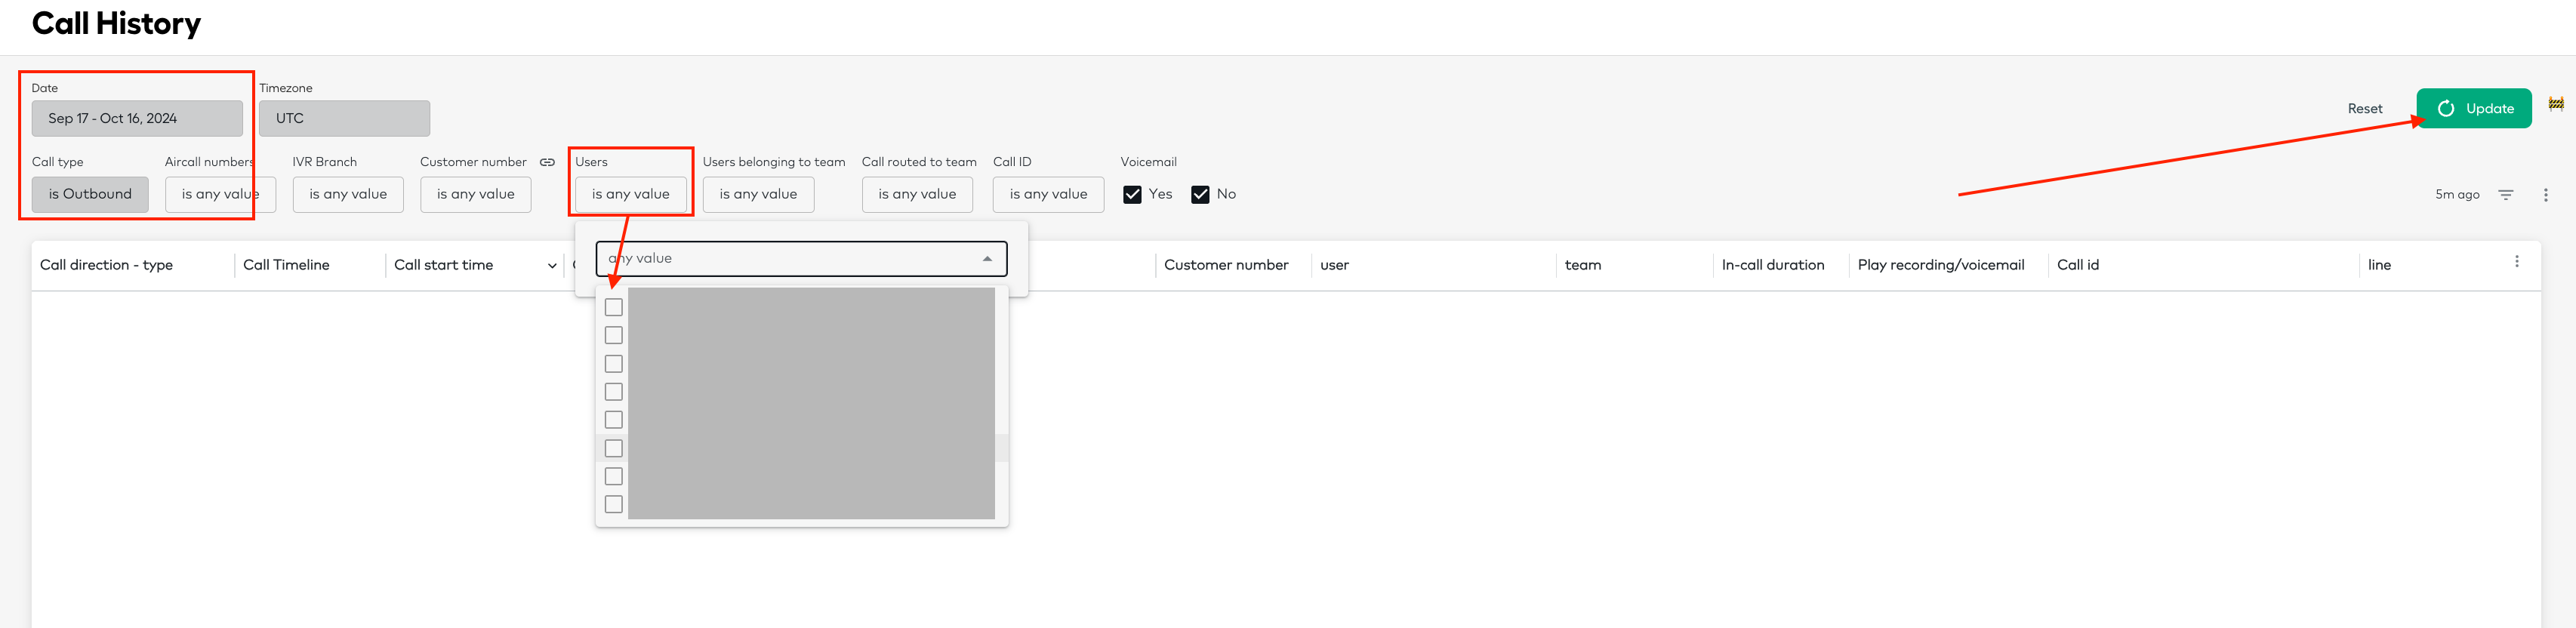Viewport: 2576px width, 628px height.
Task: Open the Date range Sep 17 - Oct 16, 2024
Action: 137,118
